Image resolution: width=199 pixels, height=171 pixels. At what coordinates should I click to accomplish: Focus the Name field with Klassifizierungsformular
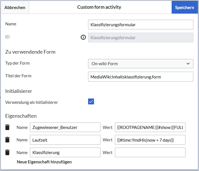pyautogui.click(x=140, y=25)
